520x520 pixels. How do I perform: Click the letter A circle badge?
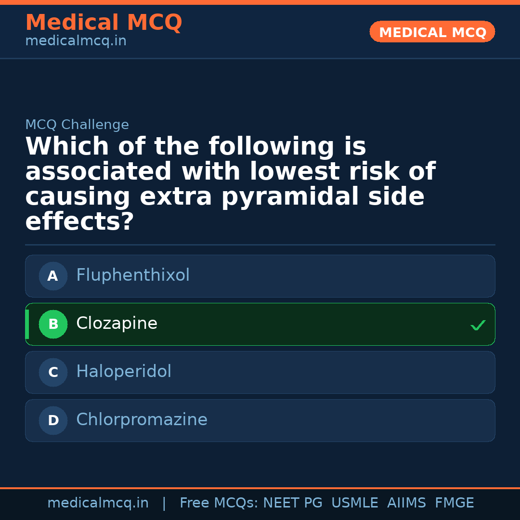coord(53,276)
